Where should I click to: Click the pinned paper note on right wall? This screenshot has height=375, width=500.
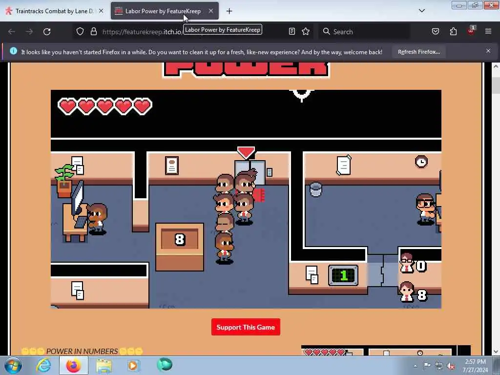point(344,165)
